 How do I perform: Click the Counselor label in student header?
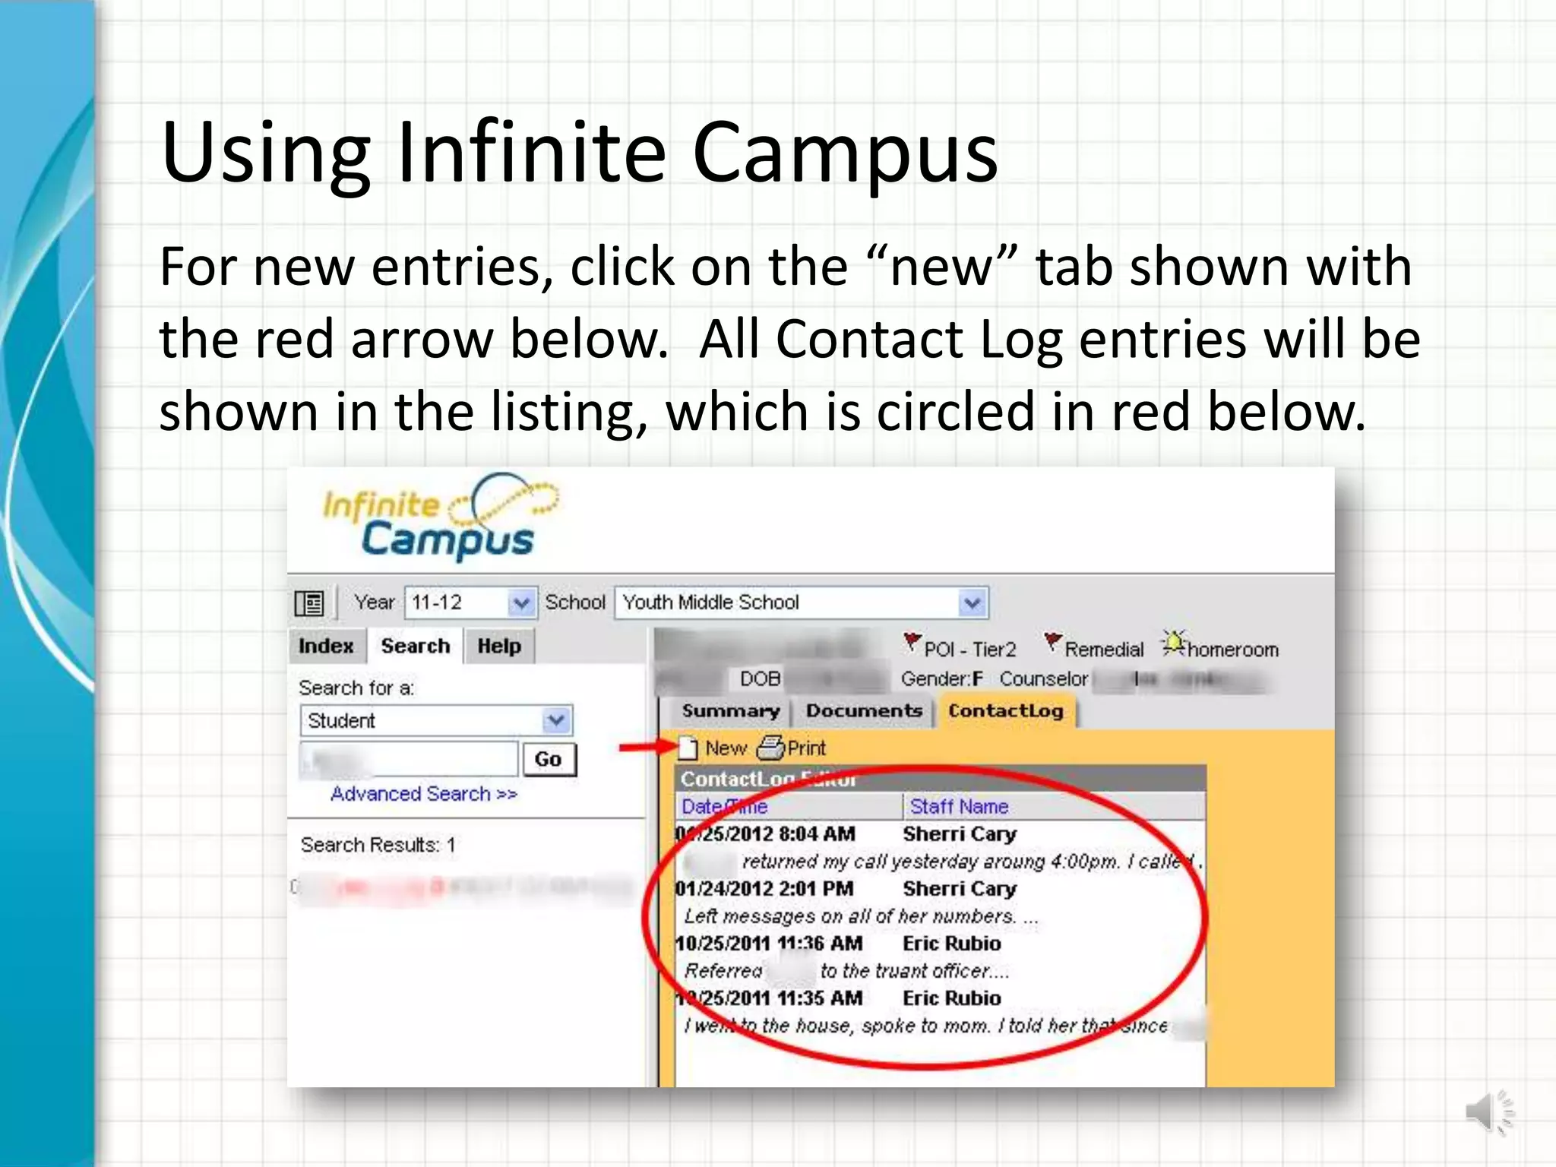tap(1043, 678)
